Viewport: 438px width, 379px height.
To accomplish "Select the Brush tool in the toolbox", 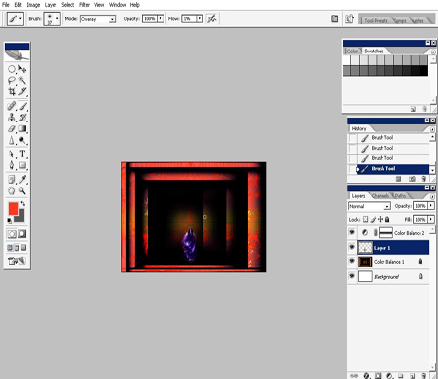I will click(22, 106).
